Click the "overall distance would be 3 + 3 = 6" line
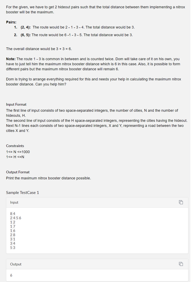This screenshot has width=193, height=282. point(39,49)
